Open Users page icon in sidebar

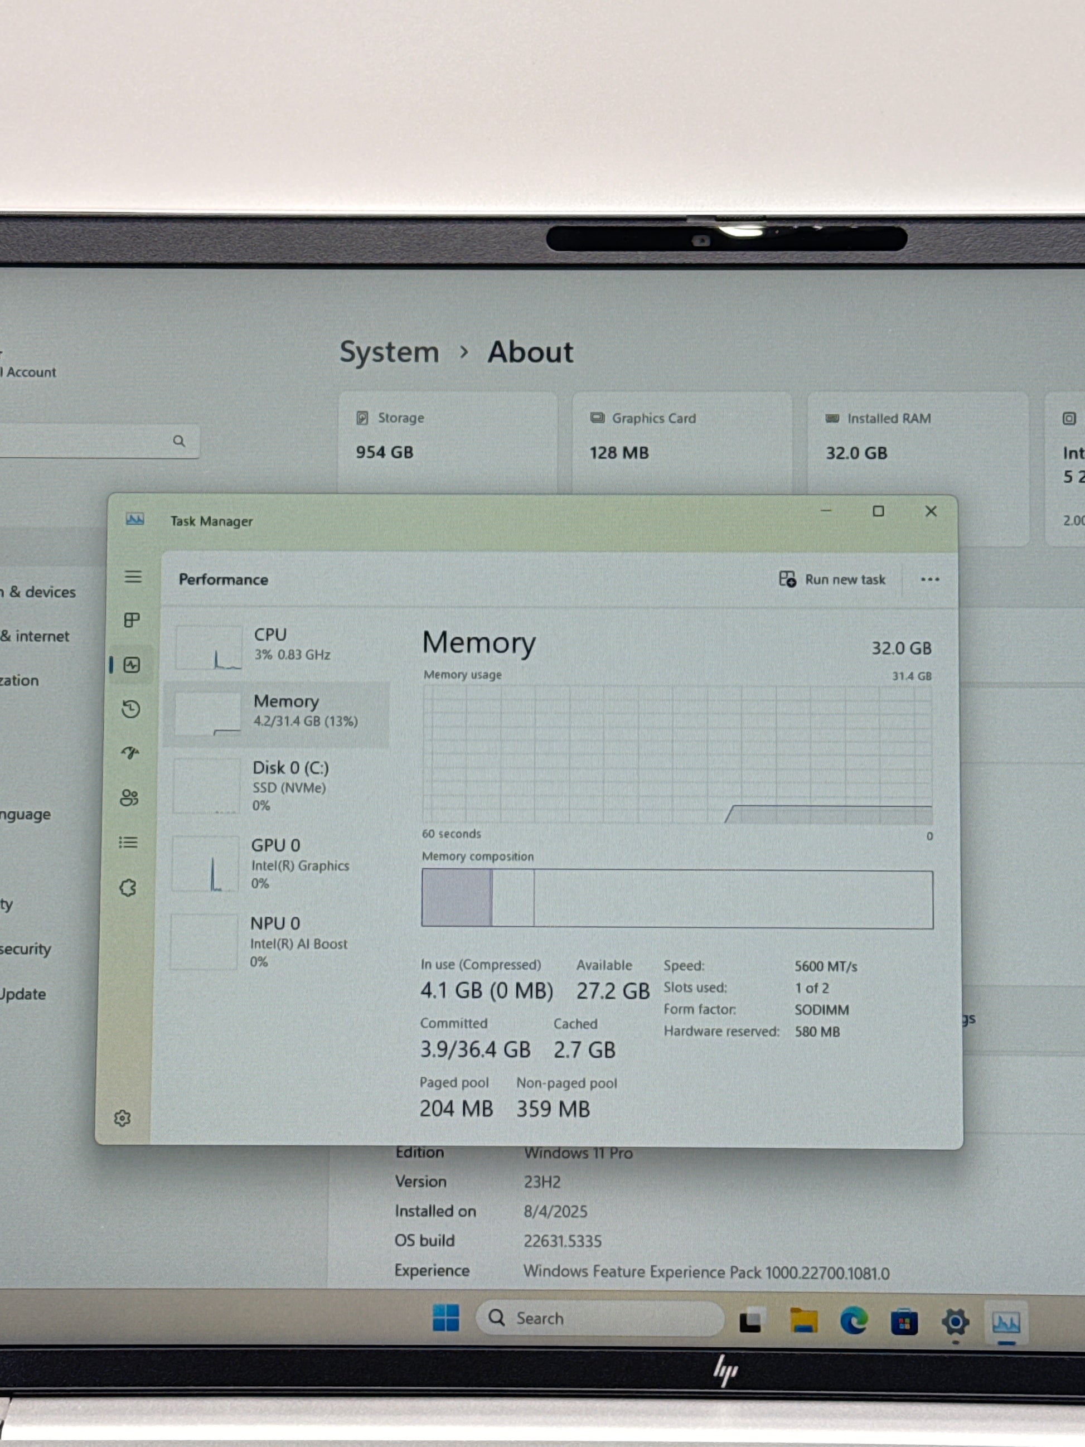[x=129, y=797]
